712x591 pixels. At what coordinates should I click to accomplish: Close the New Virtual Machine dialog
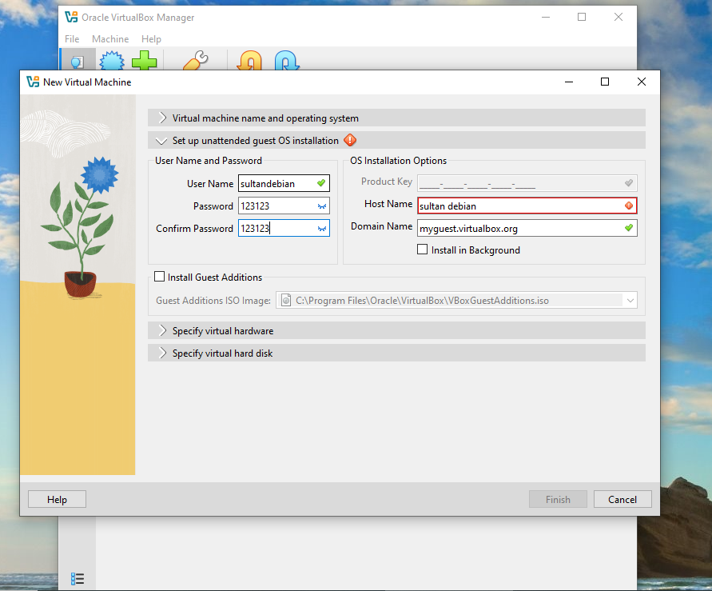tap(641, 82)
